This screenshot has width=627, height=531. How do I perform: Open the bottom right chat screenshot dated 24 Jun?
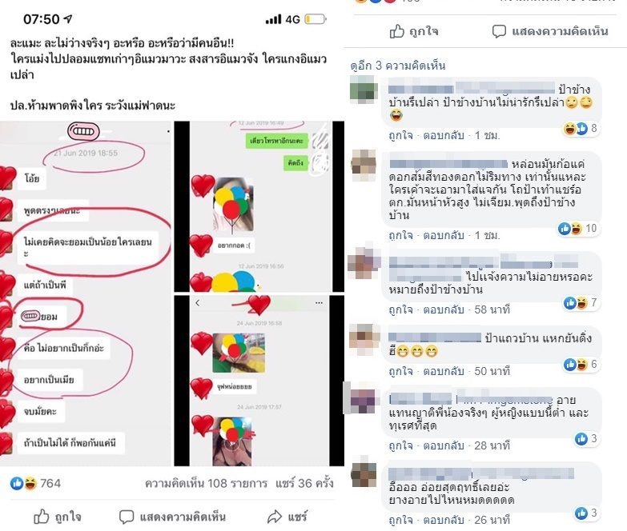pos(259,381)
